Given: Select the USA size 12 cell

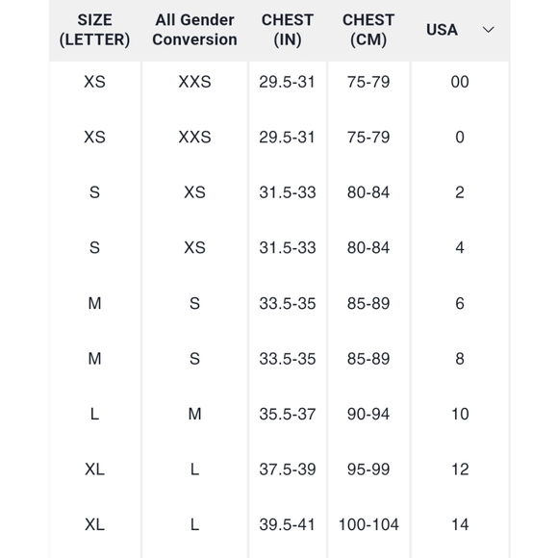Looking at the screenshot, I should (460, 469).
